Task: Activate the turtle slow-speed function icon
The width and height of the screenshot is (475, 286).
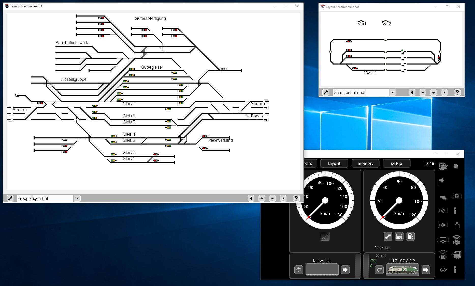Action: [443, 270]
